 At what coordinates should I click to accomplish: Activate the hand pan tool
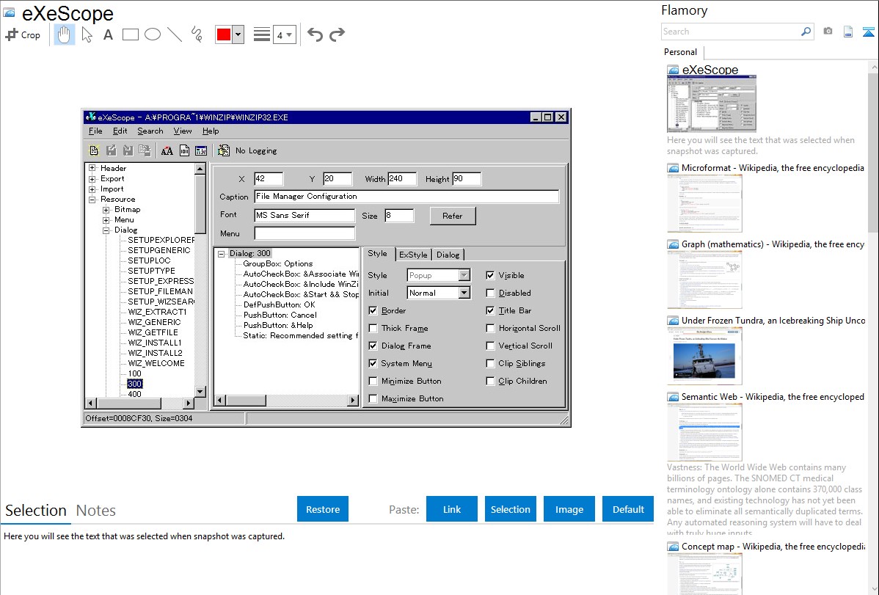point(64,34)
